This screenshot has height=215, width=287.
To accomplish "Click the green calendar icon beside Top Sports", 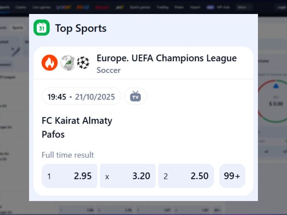I will [42, 27].
